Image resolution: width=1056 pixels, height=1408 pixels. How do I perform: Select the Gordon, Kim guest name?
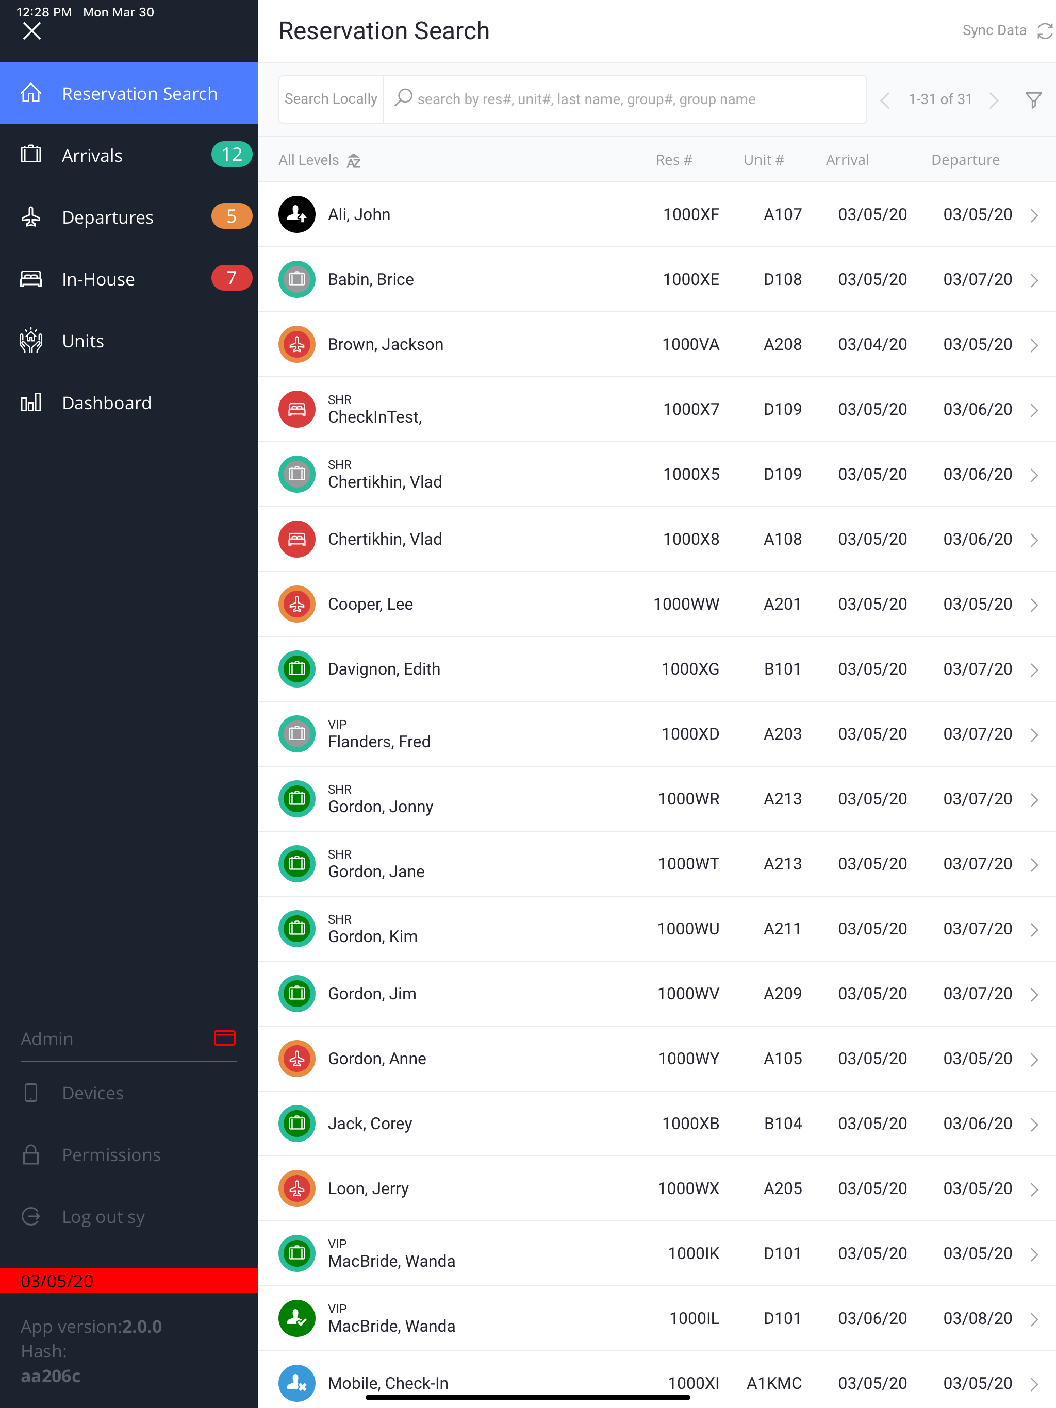click(373, 936)
